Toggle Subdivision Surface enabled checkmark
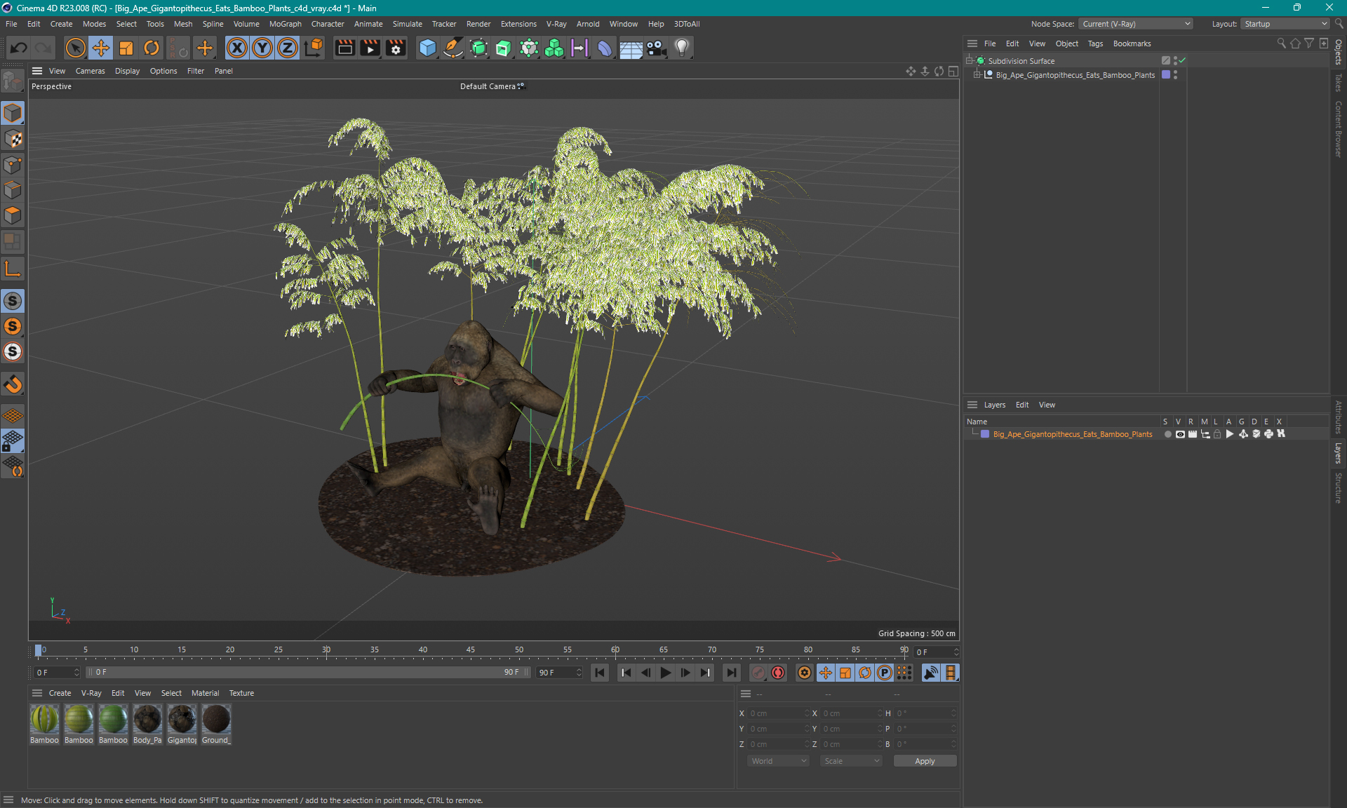This screenshot has height=808, width=1347. click(x=1182, y=61)
